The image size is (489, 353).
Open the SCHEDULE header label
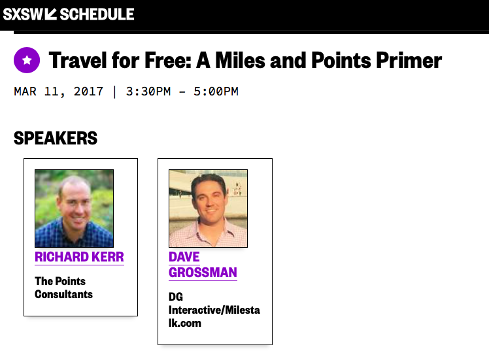pyautogui.click(x=97, y=14)
